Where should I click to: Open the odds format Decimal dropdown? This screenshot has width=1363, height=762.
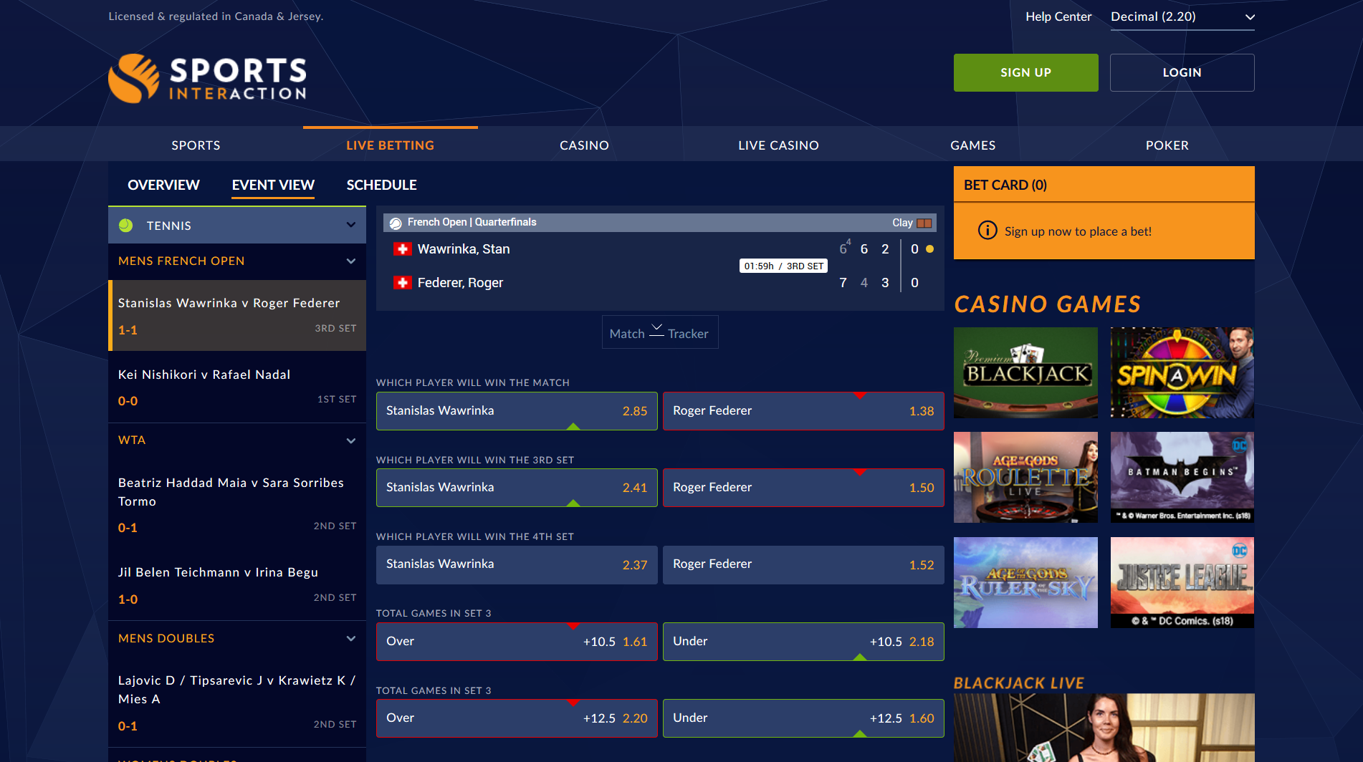[1182, 16]
